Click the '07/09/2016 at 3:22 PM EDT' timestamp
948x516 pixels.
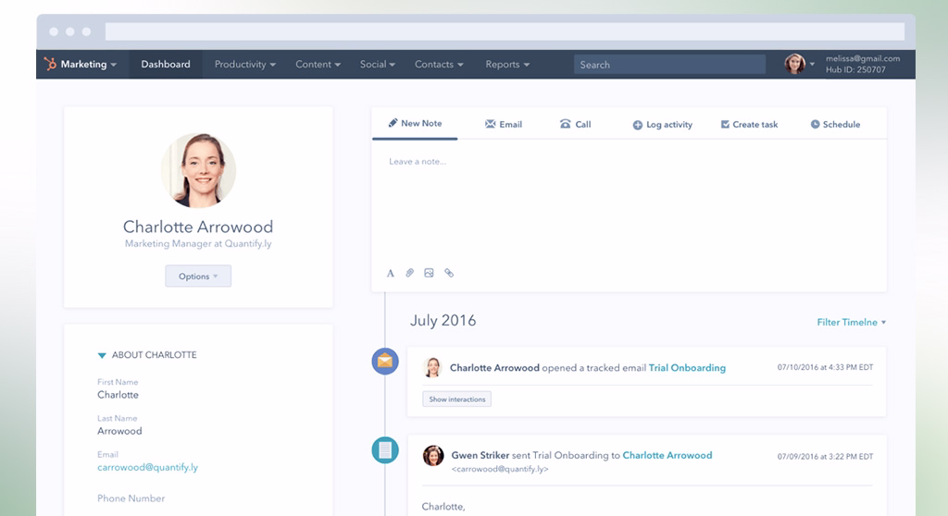point(825,456)
